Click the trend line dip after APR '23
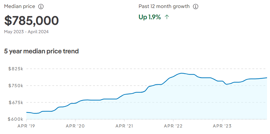Viewport: 270px width, 134px height. tap(226, 84)
